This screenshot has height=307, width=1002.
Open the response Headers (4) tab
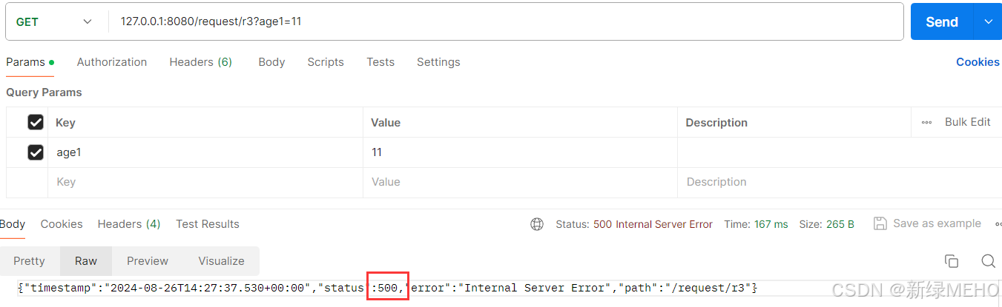click(x=129, y=223)
